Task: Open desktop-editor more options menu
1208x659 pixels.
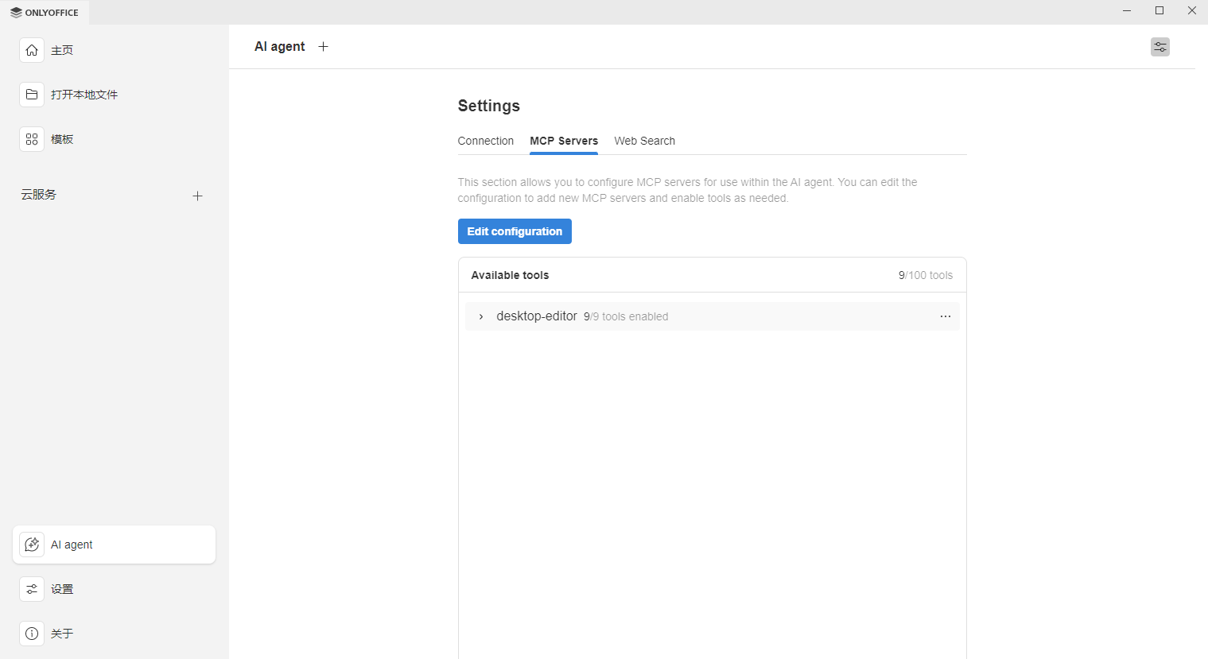Action: point(945,316)
